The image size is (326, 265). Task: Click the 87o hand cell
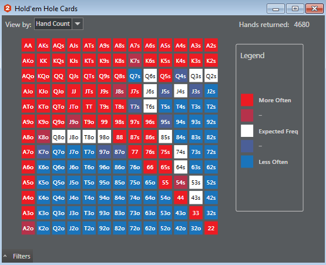click(x=120, y=152)
